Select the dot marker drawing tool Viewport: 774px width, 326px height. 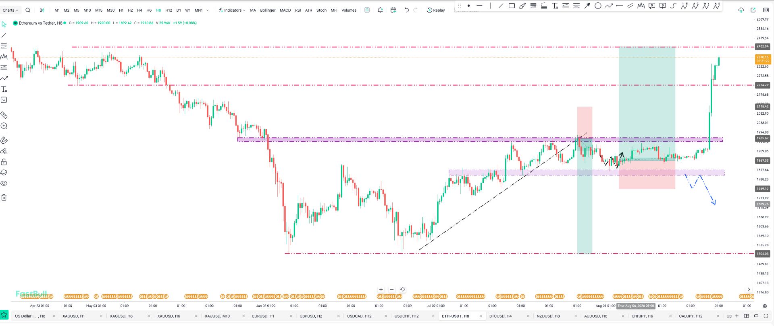(468, 6)
